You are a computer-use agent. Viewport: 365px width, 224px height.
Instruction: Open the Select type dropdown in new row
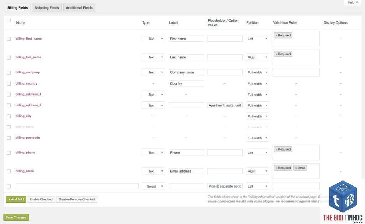point(153,186)
